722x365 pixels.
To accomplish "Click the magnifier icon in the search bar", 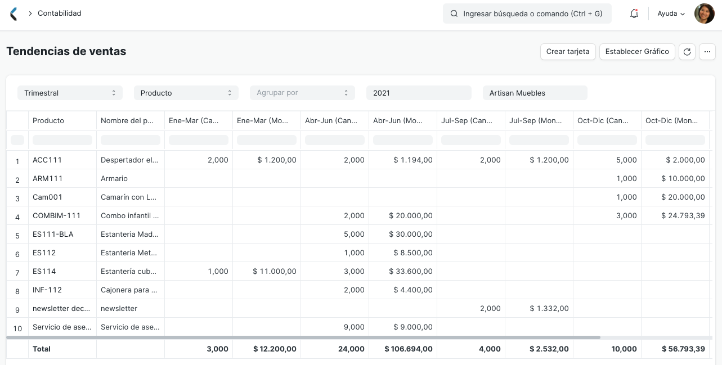I will pyautogui.click(x=454, y=13).
